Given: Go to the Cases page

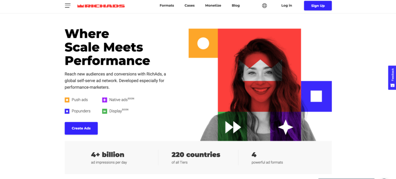Looking at the screenshot, I should point(189,5).
